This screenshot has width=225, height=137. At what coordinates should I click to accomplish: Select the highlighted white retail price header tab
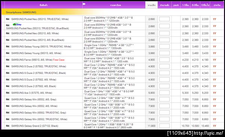(x=151, y=5)
